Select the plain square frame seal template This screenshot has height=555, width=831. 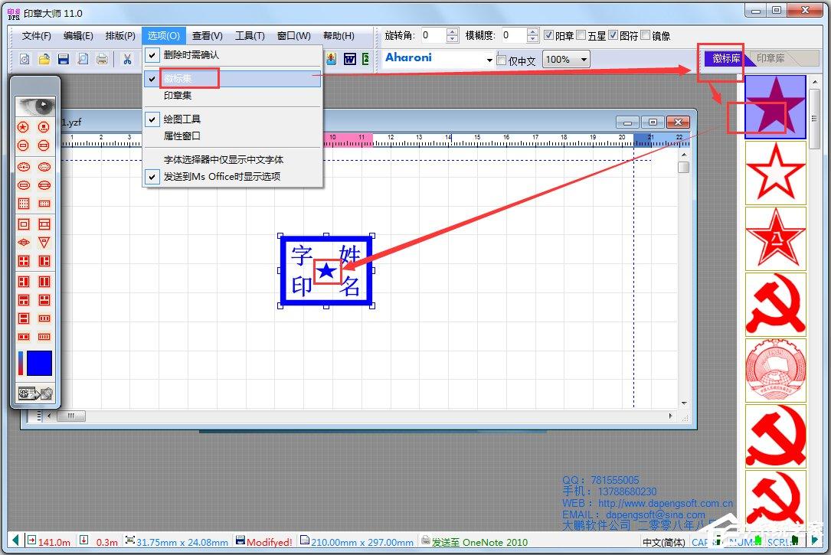click(x=23, y=224)
